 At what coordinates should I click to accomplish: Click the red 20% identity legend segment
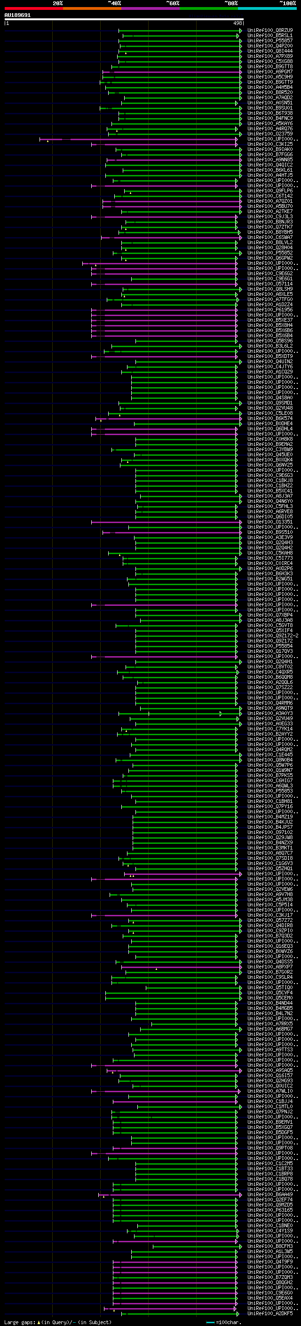tap(33, 8)
